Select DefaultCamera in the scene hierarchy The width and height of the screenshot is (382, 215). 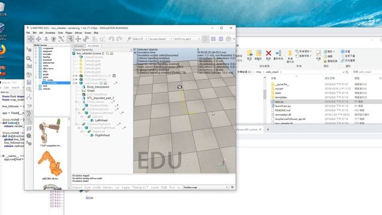pyautogui.click(x=94, y=57)
